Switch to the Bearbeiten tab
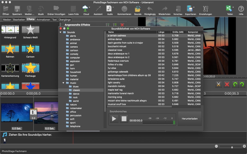Screen dimensions: 247x154 point(19,20)
